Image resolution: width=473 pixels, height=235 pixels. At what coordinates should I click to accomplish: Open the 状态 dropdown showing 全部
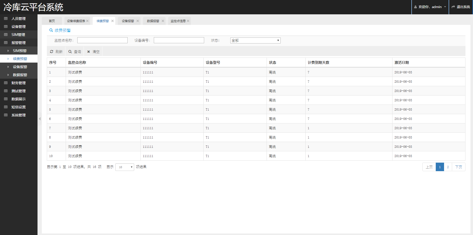point(255,40)
